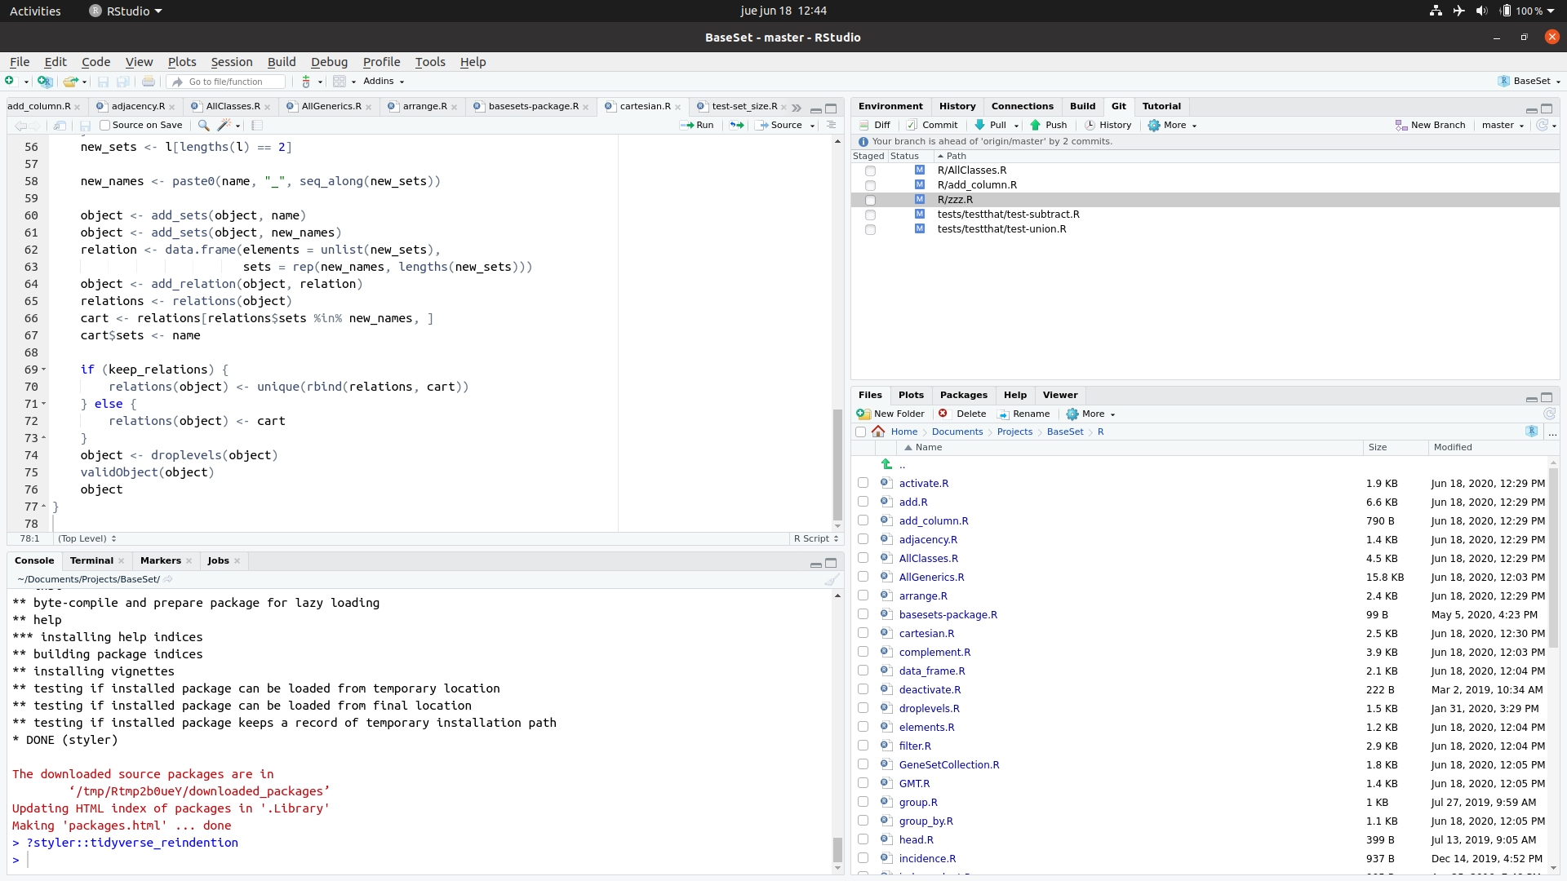
Task: Open Find/Replace in the source editor
Action: click(203, 125)
